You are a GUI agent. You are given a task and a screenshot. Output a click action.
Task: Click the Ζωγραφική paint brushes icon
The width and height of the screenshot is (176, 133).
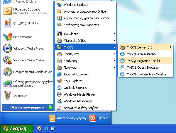[x=7, y=95]
